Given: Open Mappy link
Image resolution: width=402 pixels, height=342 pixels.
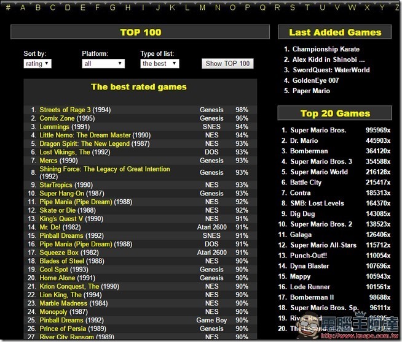Looking at the screenshot, I should [x=300, y=276].
